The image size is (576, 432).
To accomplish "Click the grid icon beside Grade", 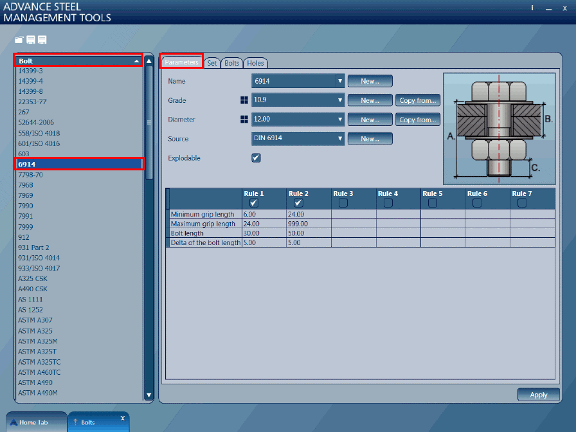I will [x=244, y=100].
